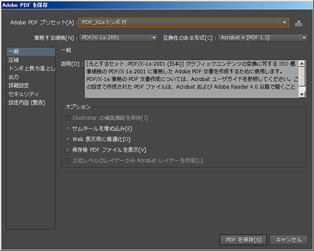Open the 互換性のある形式 compatibility dropdown
314x251 pixels.
(262, 37)
